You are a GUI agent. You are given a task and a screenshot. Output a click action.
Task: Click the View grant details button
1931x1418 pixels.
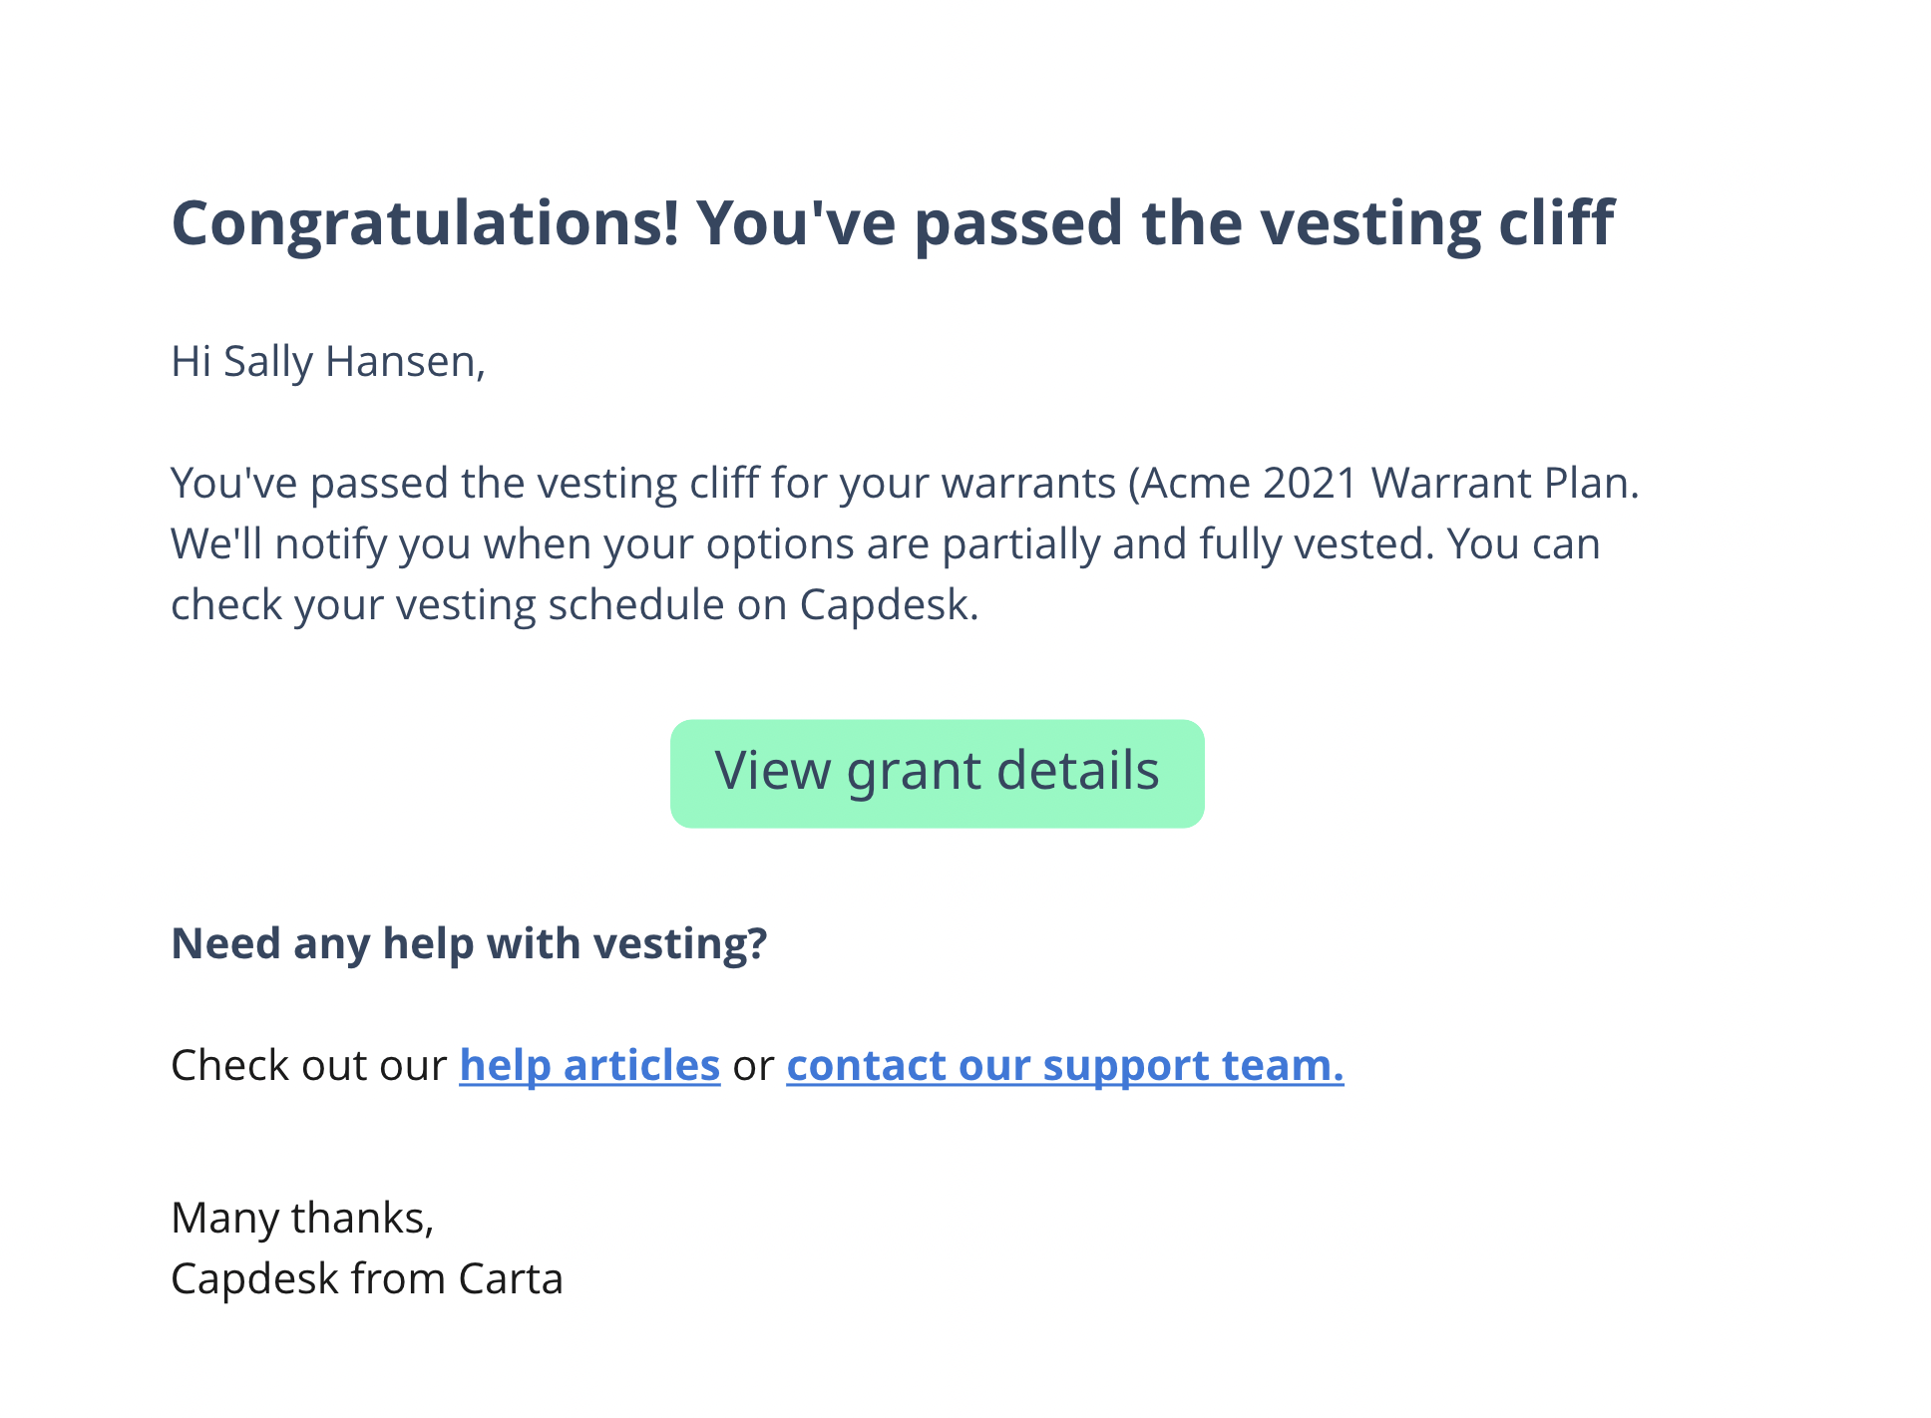[x=937, y=774]
